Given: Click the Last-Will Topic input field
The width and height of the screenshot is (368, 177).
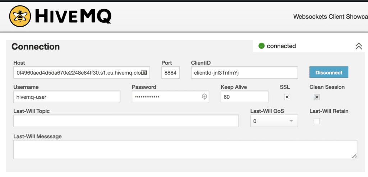Looking at the screenshot, I should [126, 121].
